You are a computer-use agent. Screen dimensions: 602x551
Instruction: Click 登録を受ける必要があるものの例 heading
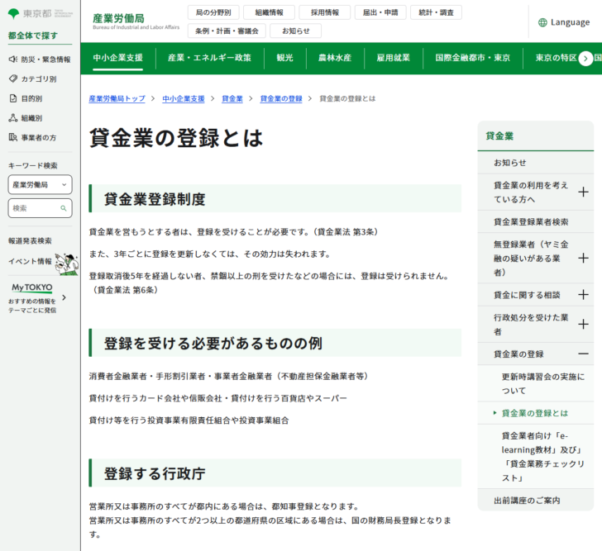[x=213, y=343]
